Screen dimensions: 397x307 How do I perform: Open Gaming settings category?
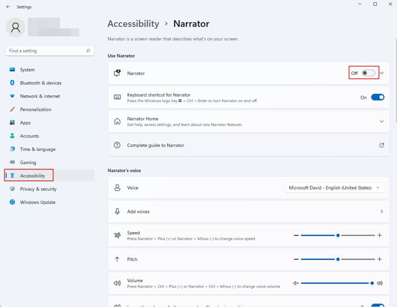coord(49,162)
